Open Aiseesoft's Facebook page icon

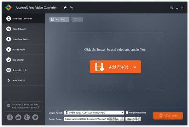10,117
